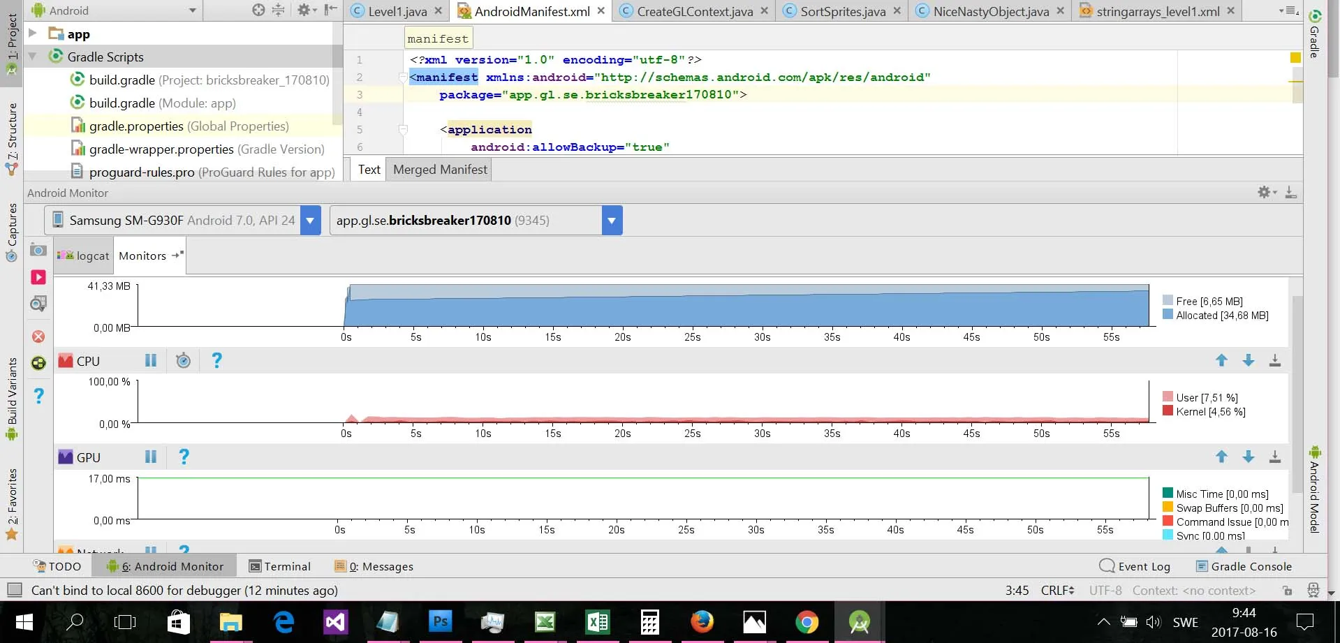1340x643 pixels.
Task: Open the Terminal tool window
Action: (x=280, y=566)
